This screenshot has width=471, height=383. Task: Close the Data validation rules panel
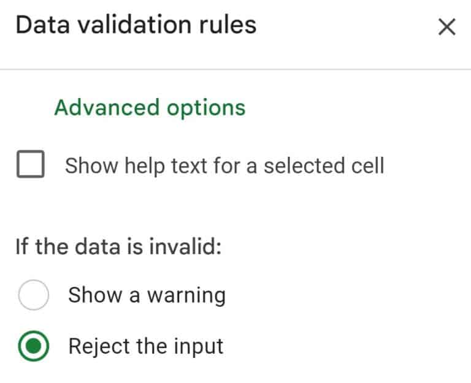[446, 27]
